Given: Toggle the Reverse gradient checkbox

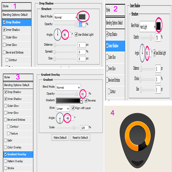Looking at the screenshot, I should tap(86, 100).
